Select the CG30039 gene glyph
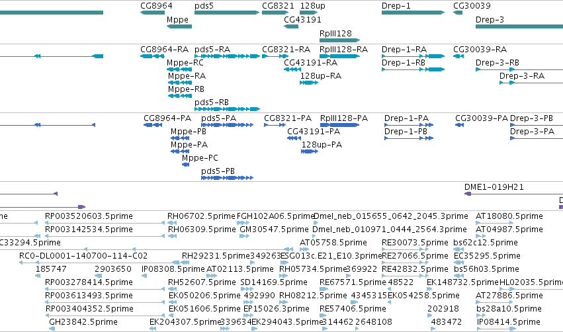563x332 pixels. tap(458, 13)
